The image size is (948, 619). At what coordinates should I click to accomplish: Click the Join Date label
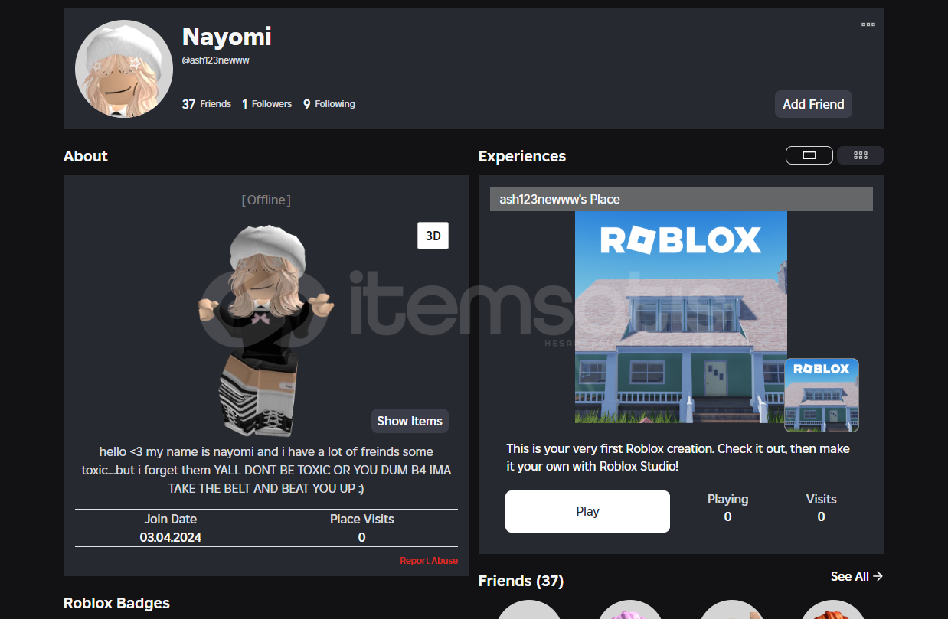(171, 519)
